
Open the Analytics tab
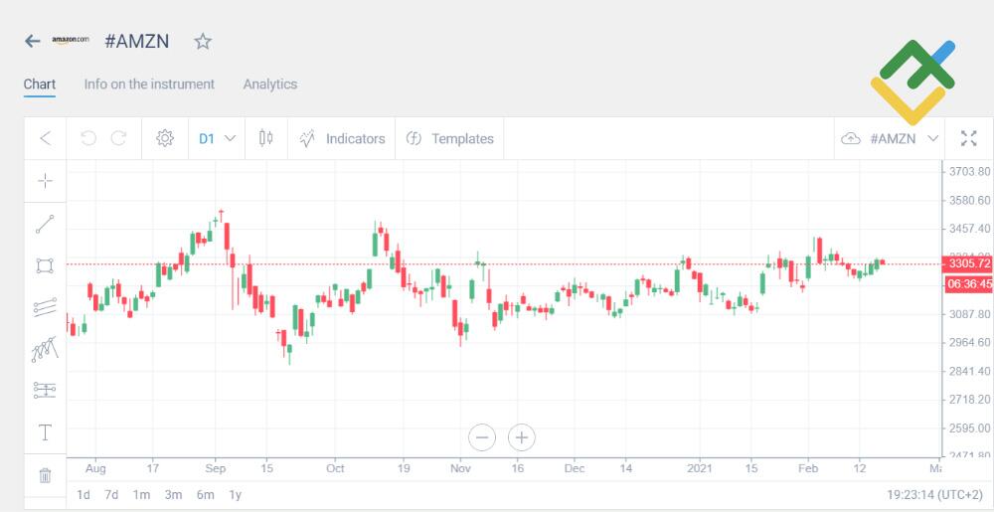click(x=270, y=85)
